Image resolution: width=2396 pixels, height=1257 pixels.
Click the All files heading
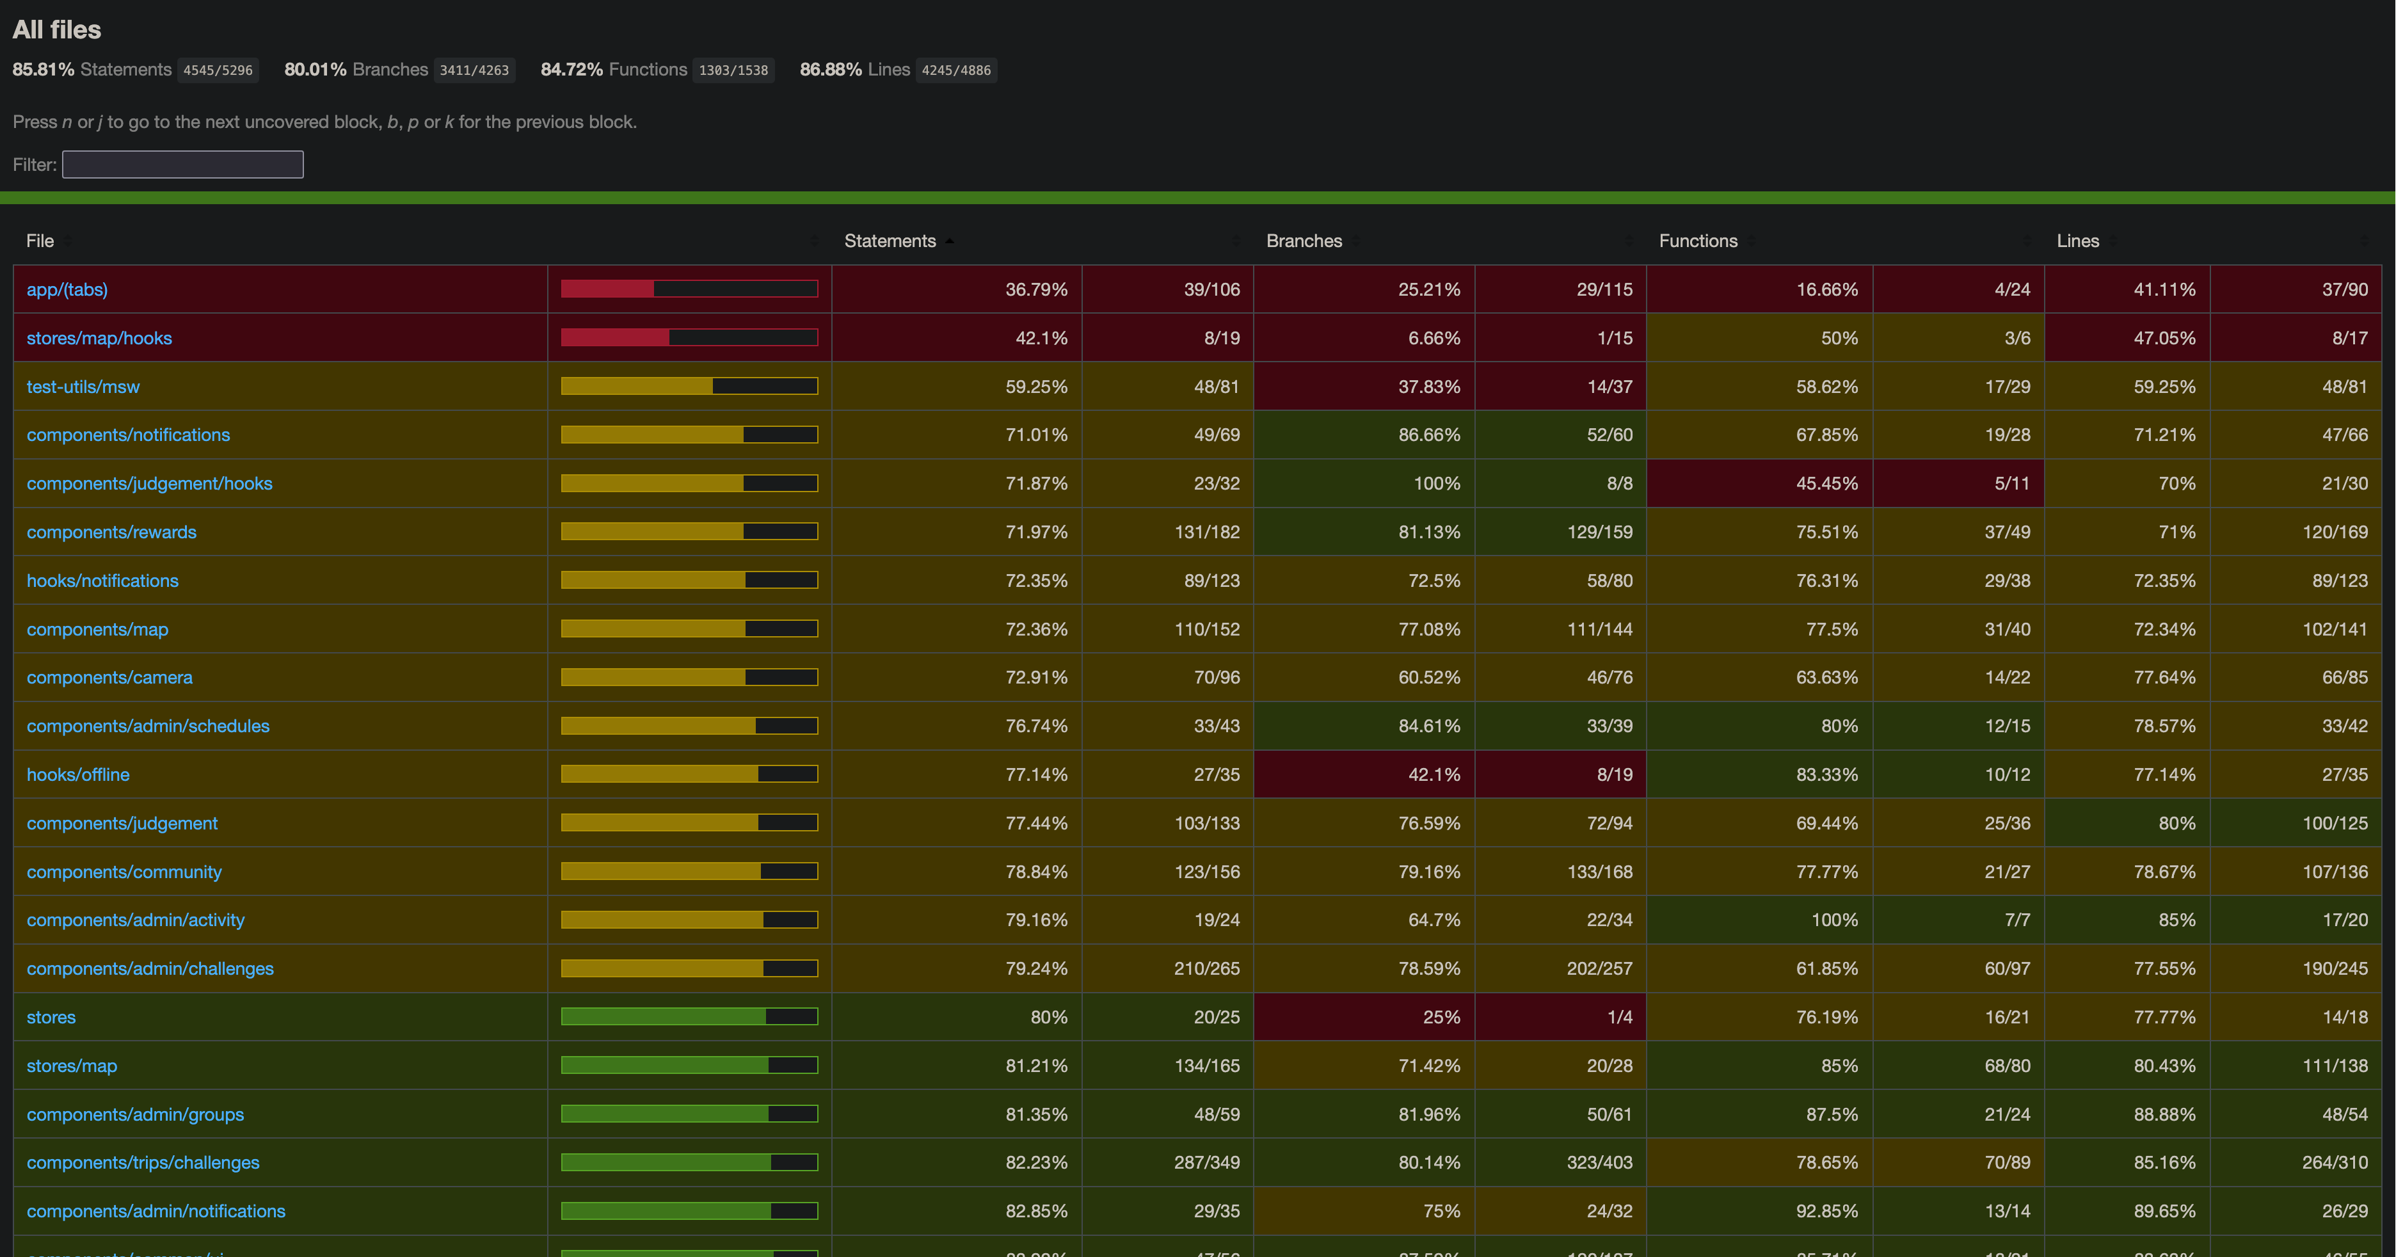(57, 29)
